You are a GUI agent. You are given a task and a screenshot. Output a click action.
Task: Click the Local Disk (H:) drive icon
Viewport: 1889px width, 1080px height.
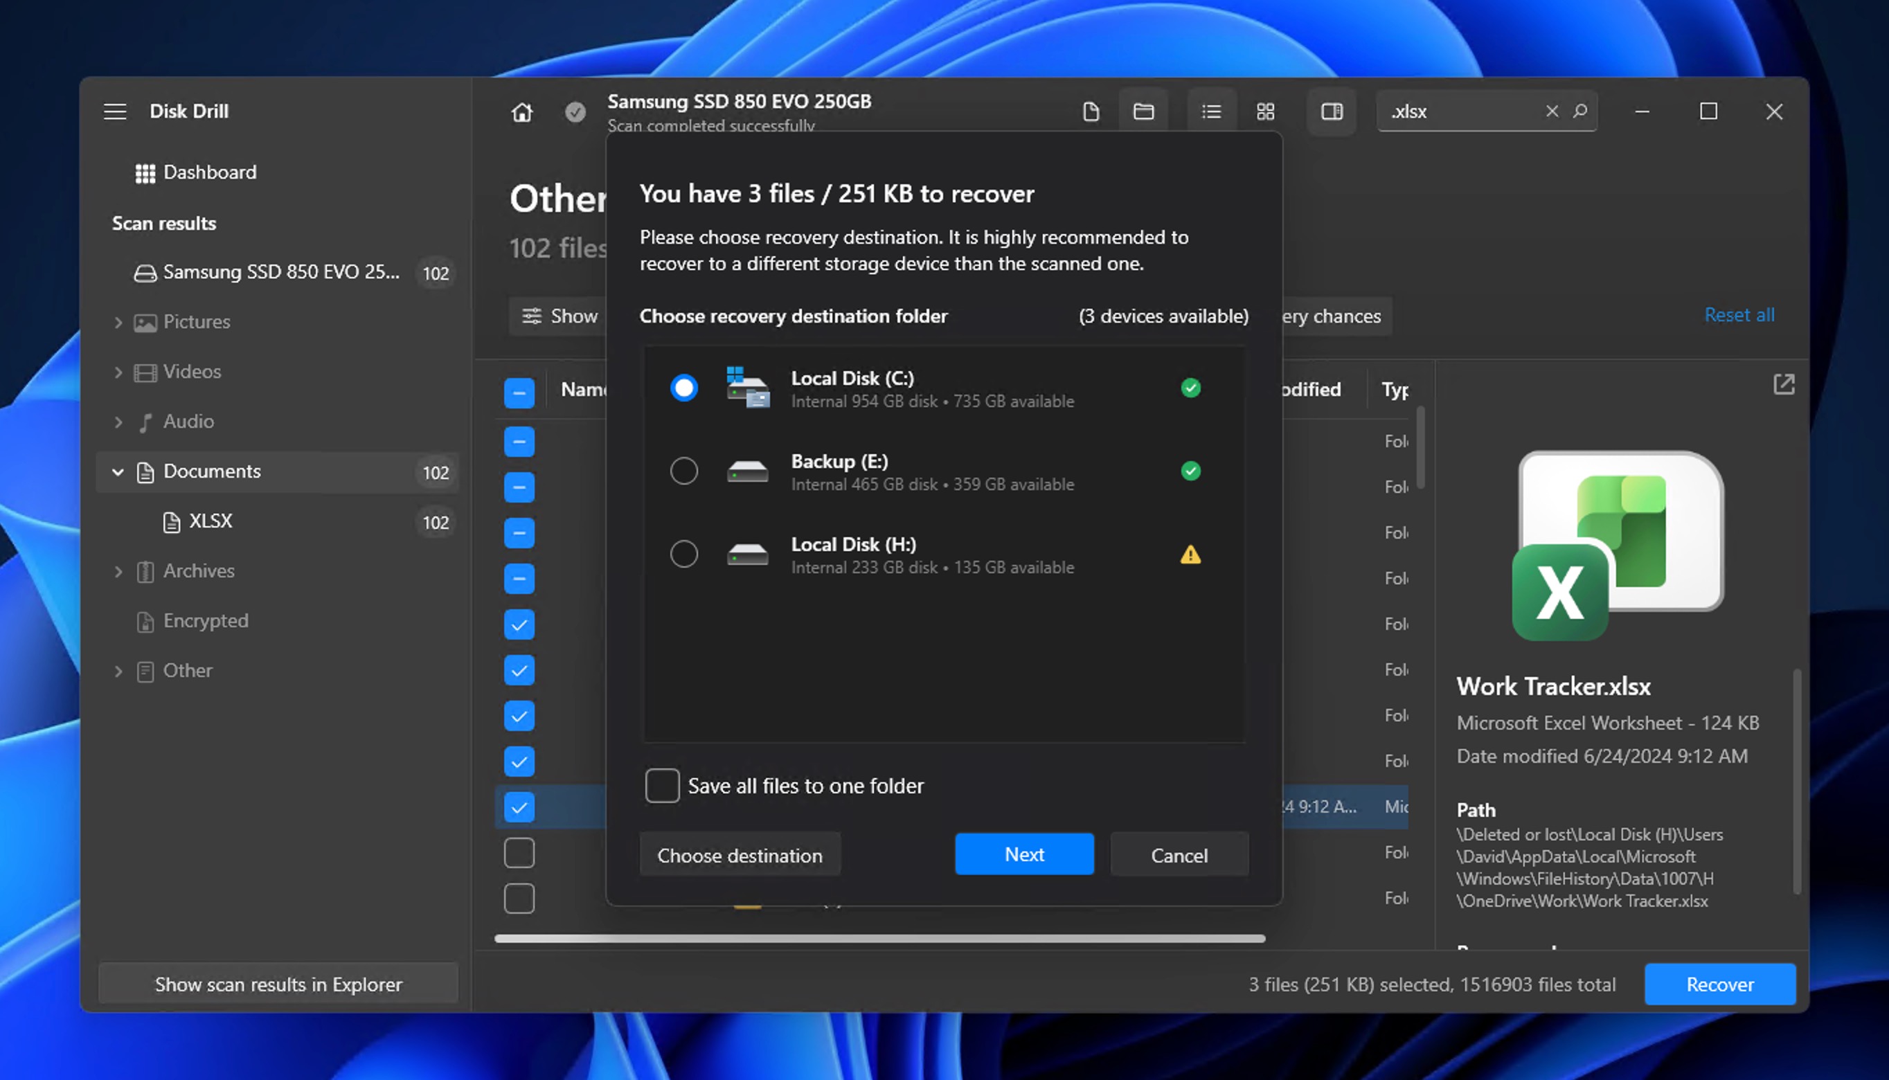748,554
